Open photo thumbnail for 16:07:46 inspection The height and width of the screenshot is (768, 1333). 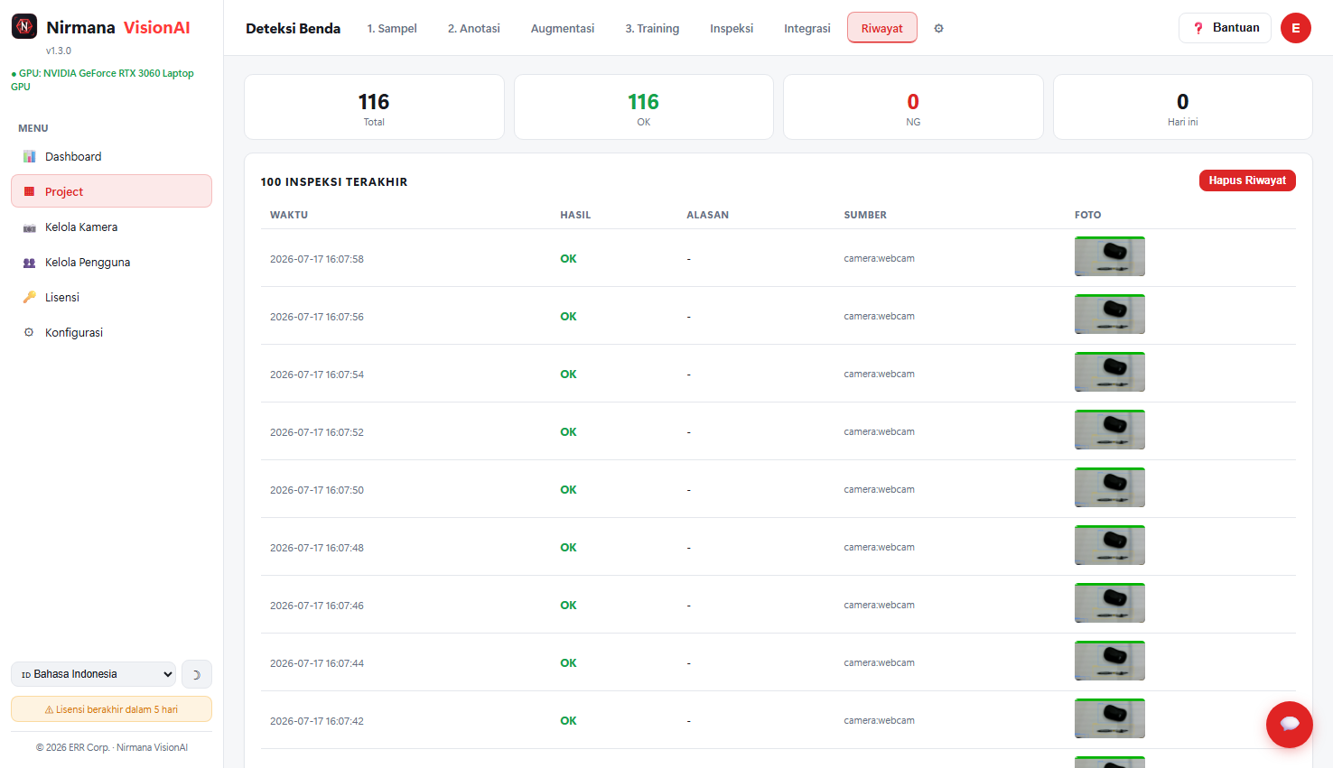point(1110,603)
